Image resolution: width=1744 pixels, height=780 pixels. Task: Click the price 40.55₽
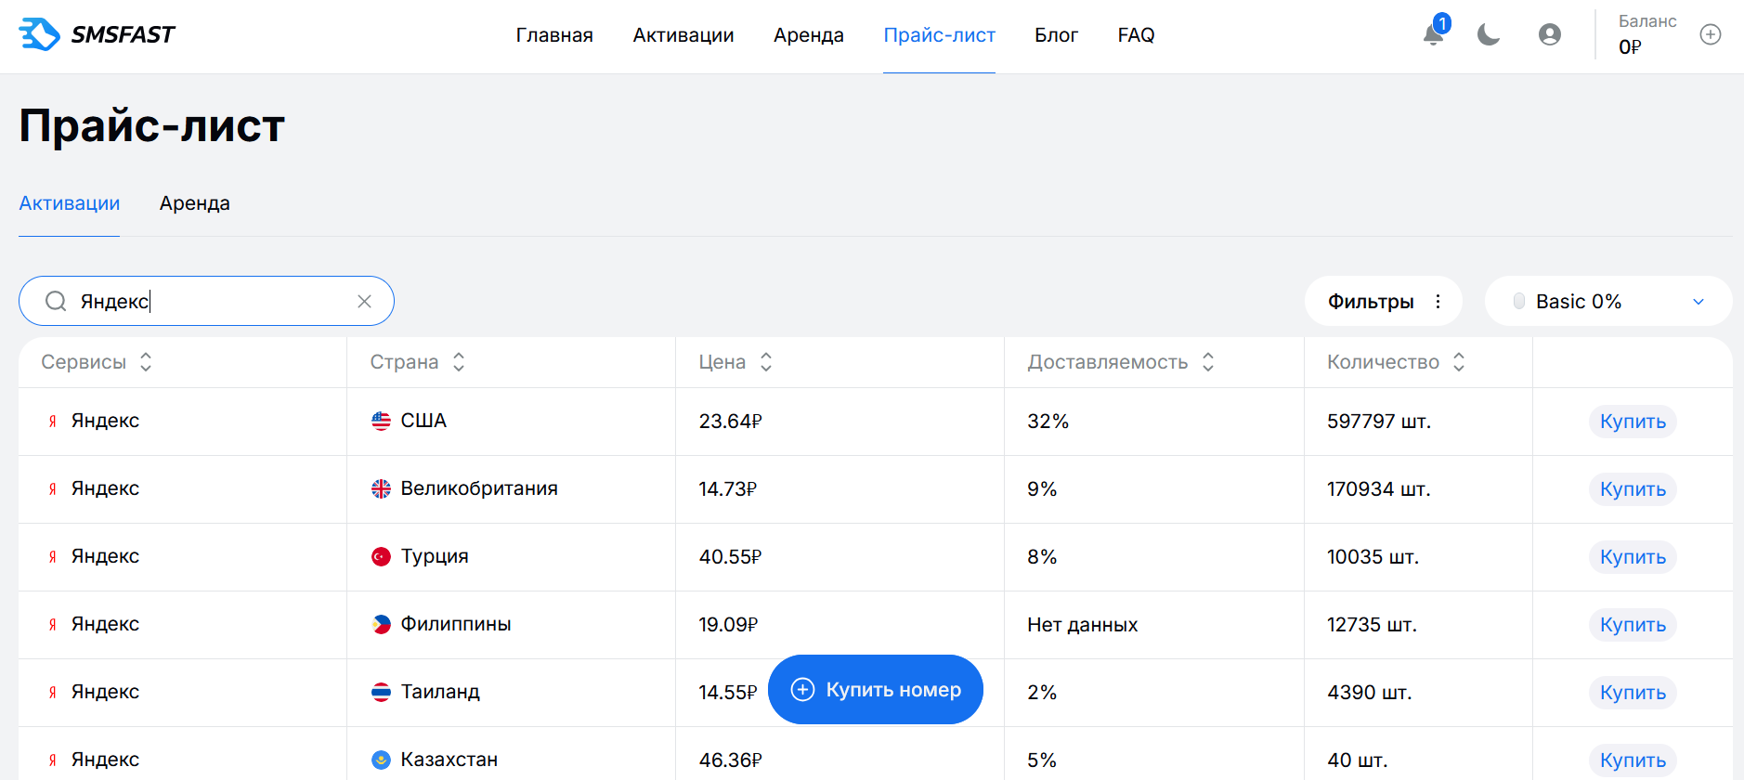[x=730, y=557]
